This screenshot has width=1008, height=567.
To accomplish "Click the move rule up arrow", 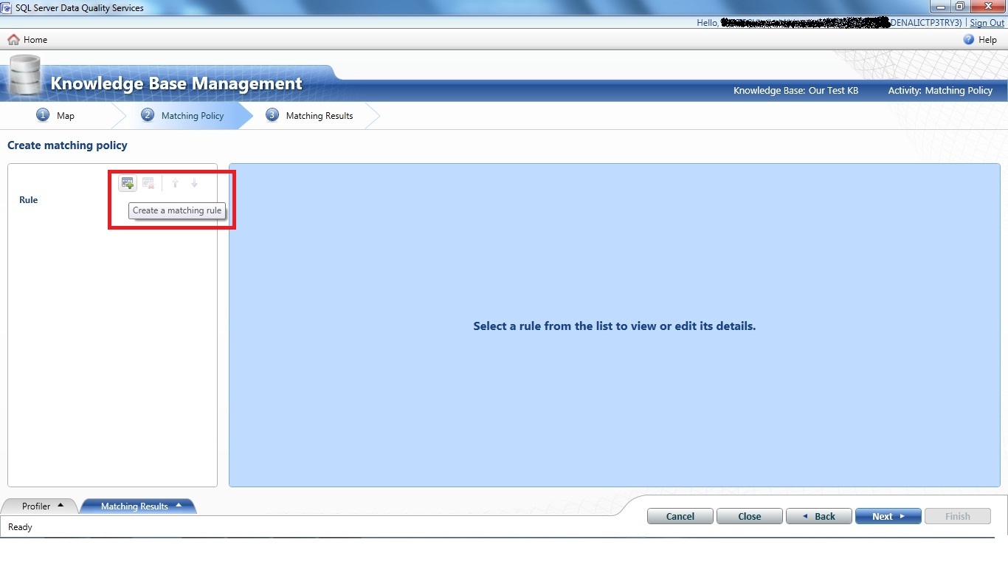I will pos(175,183).
